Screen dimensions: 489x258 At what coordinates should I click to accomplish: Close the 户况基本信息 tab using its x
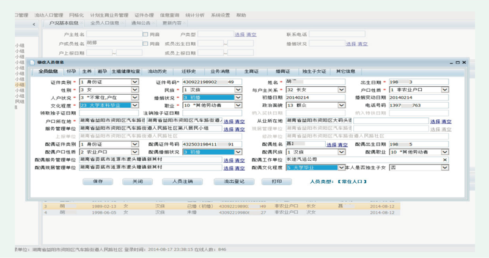point(81,23)
